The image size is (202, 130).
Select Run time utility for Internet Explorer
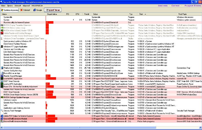101,22
